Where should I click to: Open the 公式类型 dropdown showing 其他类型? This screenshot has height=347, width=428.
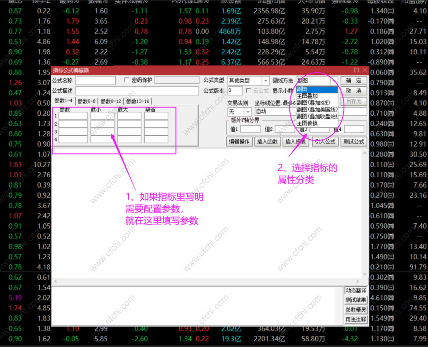(248, 81)
